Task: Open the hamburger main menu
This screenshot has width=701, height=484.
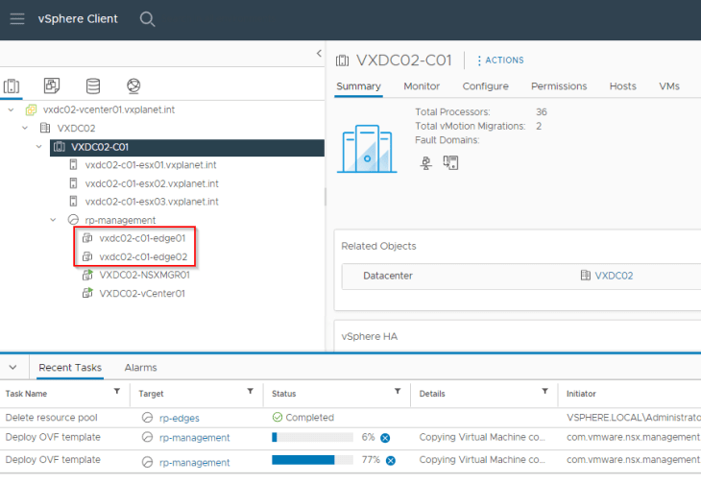Action: tap(17, 19)
